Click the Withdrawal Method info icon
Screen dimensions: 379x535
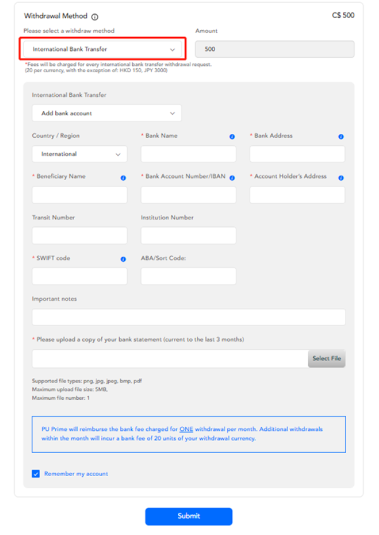[95, 17]
